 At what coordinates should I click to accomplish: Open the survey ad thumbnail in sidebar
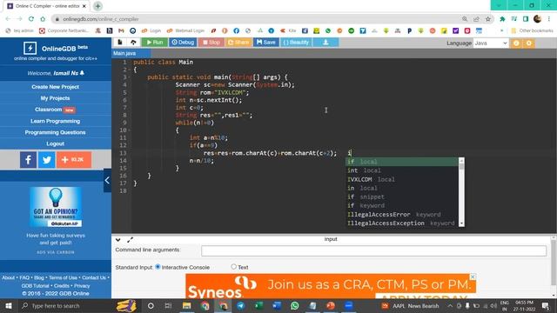pyautogui.click(x=56, y=207)
